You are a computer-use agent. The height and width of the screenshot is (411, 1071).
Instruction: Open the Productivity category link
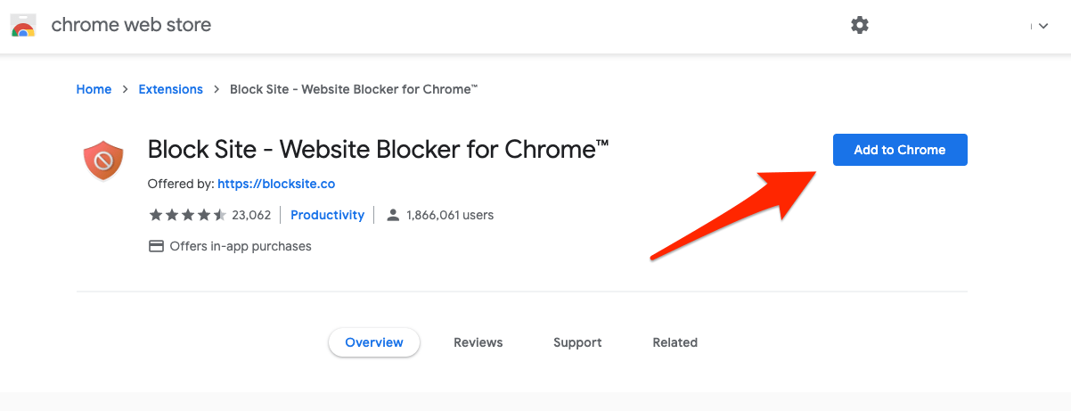pos(328,215)
